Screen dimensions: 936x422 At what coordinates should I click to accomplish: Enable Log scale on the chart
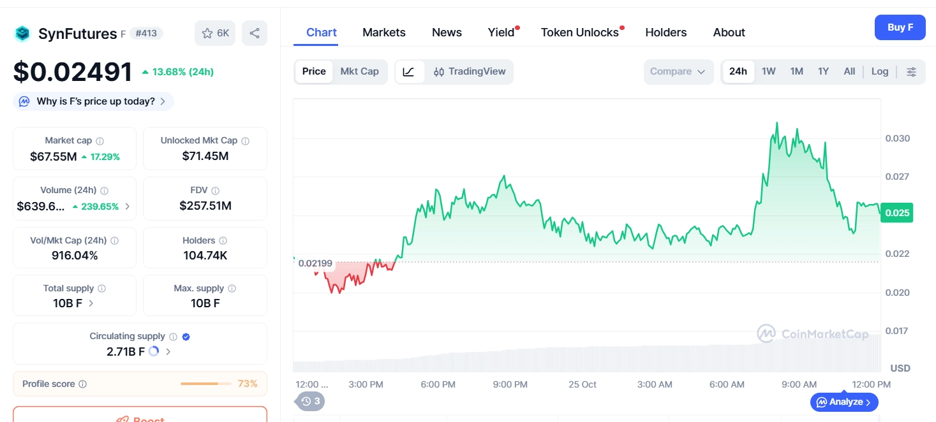coord(879,71)
